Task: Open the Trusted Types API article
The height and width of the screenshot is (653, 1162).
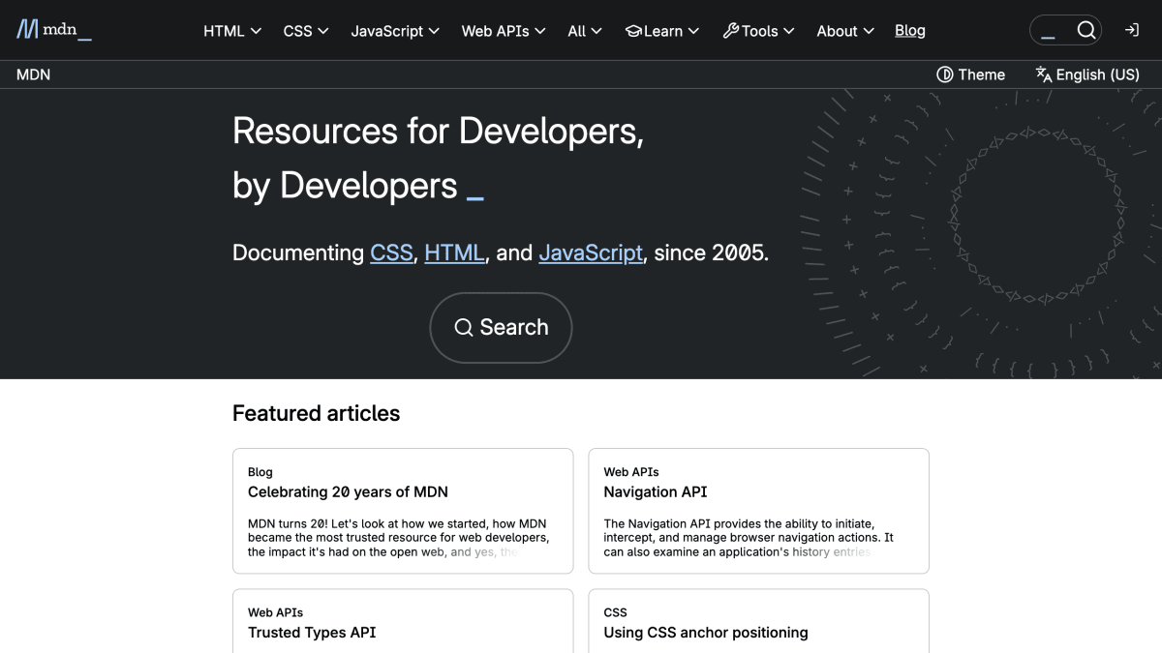Action: point(312,632)
